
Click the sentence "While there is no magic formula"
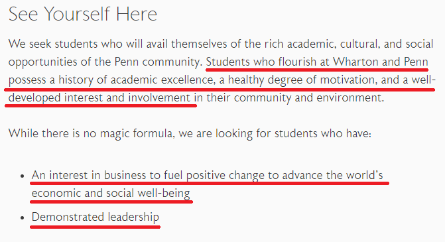point(91,133)
